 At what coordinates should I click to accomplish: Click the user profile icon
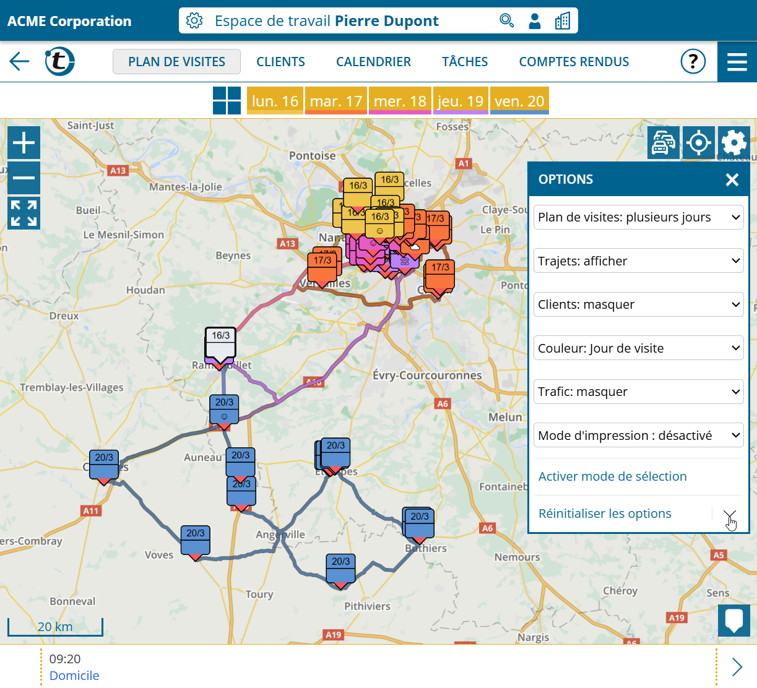coord(535,21)
